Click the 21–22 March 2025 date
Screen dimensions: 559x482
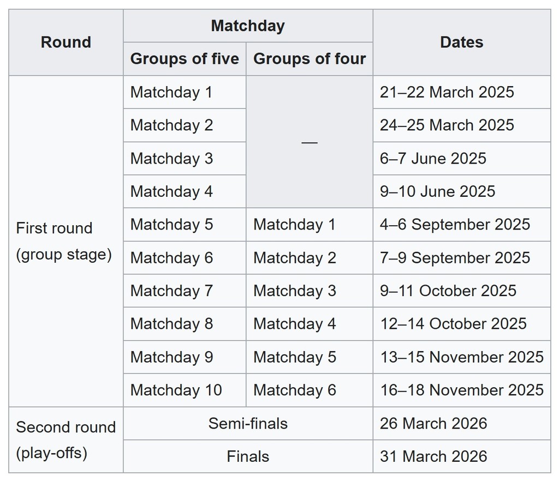(x=447, y=92)
